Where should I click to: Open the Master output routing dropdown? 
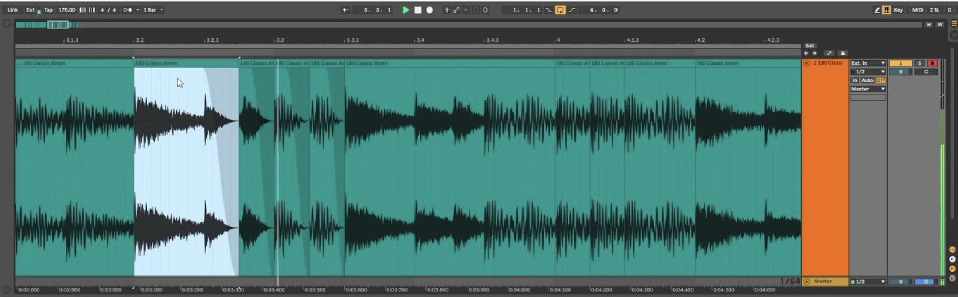point(868,89)
